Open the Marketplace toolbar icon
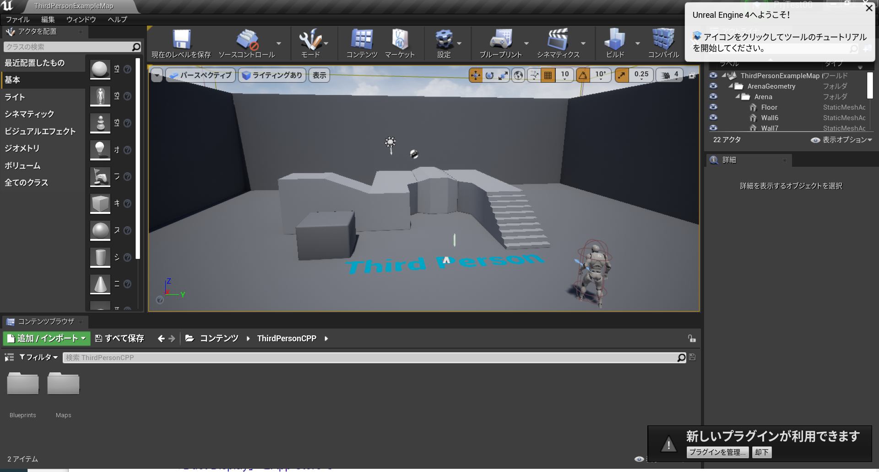The width and height of the screenshot is (879, 472). coord(400,39)
